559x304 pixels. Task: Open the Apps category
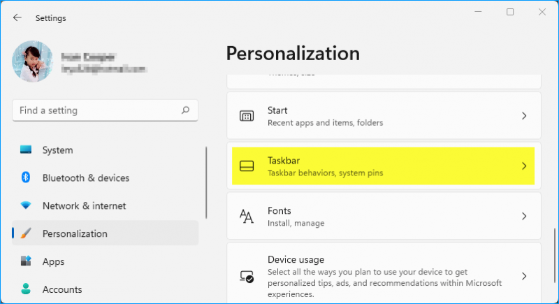click(x=106, y=261)
